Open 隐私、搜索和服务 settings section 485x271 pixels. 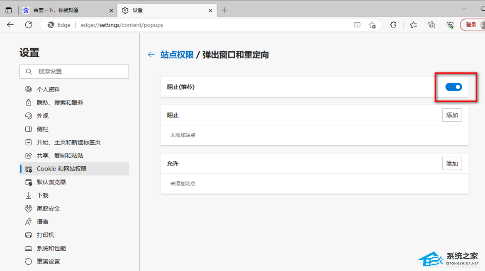74,103
